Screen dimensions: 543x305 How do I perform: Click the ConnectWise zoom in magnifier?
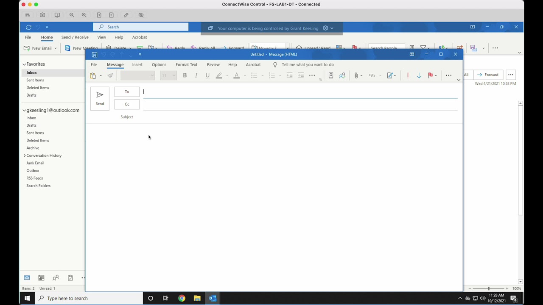tap(84, 15)
